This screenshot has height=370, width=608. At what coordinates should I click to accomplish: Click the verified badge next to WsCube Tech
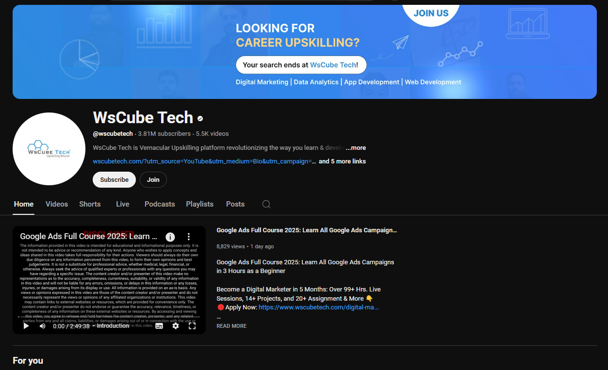[x=200, y=118]
